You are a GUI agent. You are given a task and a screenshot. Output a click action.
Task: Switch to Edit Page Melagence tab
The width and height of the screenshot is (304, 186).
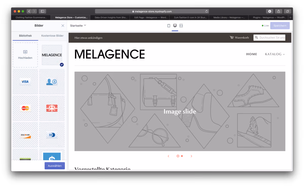(150, 17)
